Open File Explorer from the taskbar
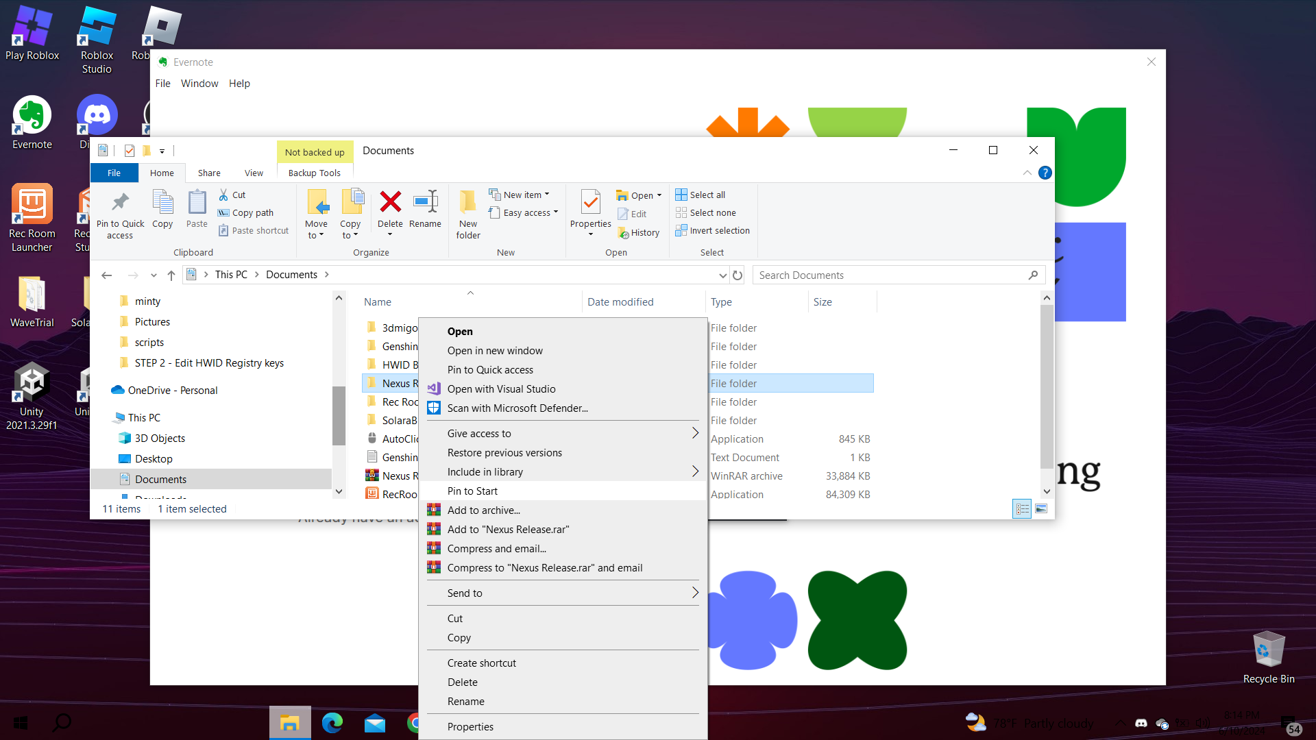1316x740 pixels. 289,723
